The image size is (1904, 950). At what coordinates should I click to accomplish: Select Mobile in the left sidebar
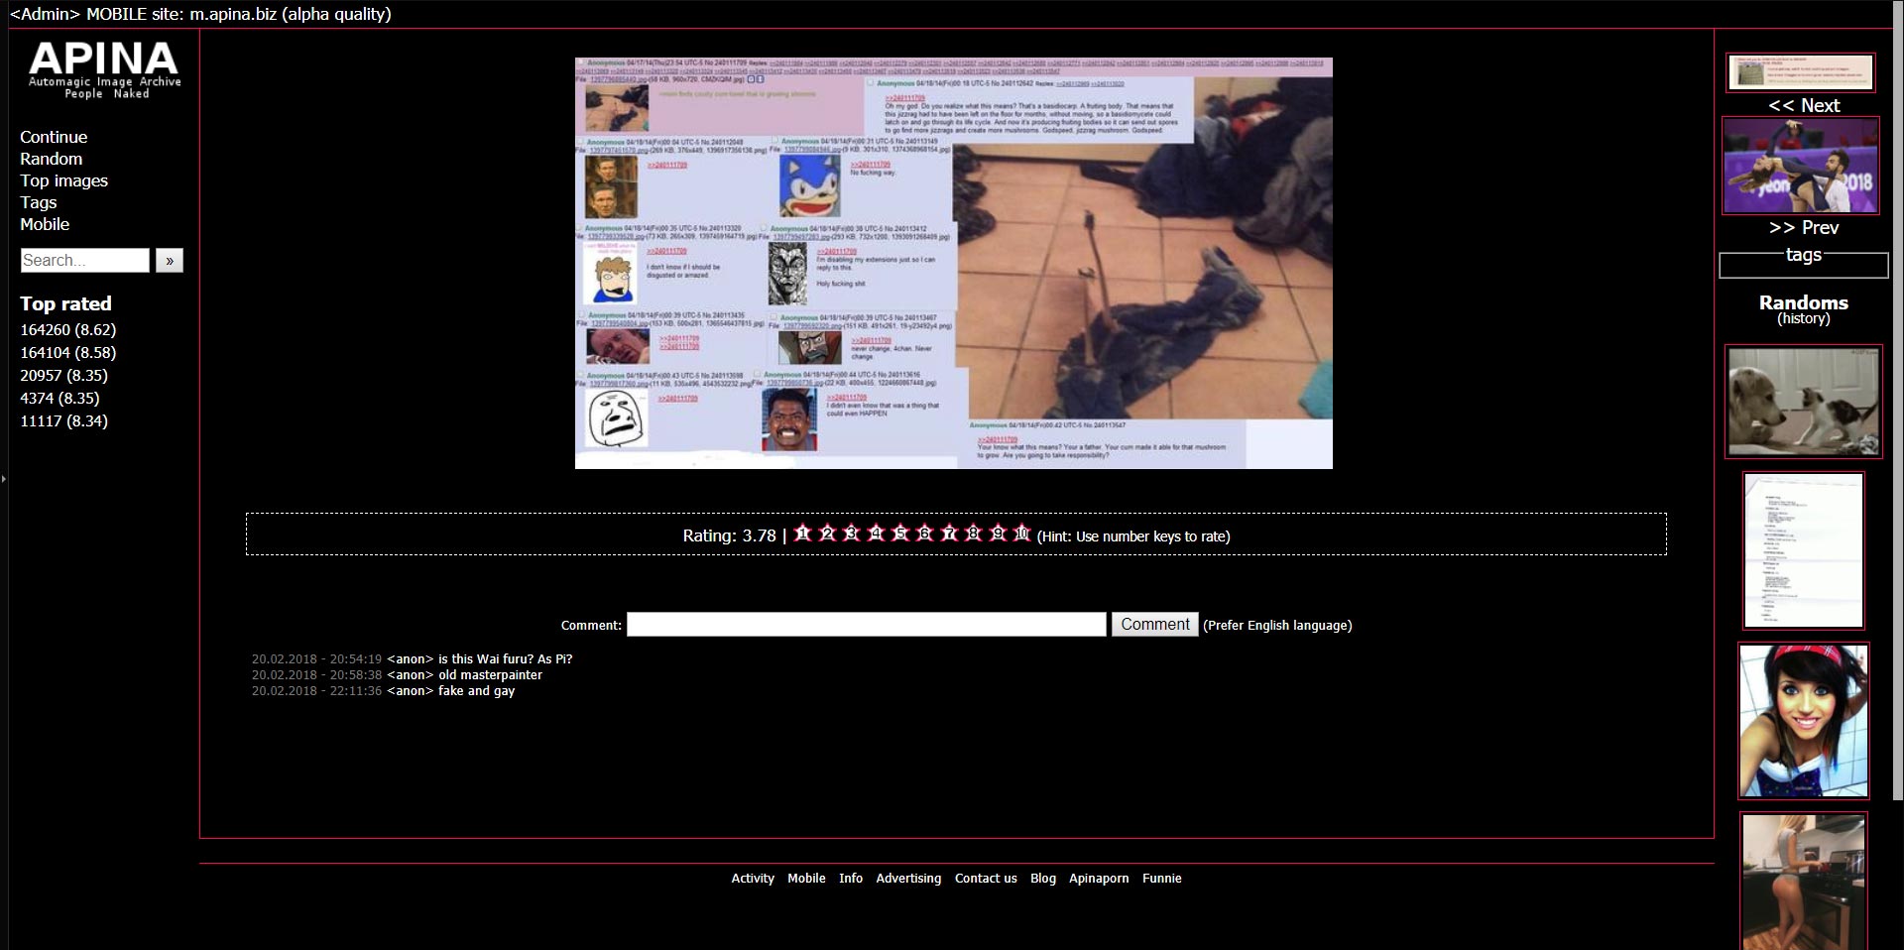pyautogui.click(x=45, y=224)
